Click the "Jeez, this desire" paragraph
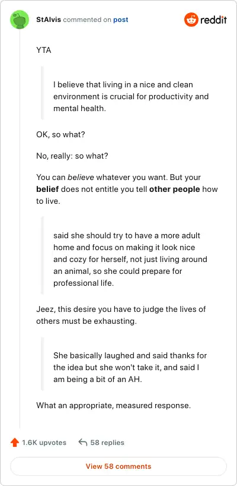This screenshot has width=237, height=486. tap(121, 315)
